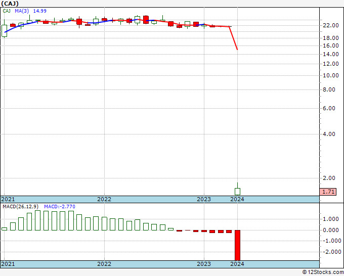
Task: Click the 1.71 current price tag
Action: point(328,192)
